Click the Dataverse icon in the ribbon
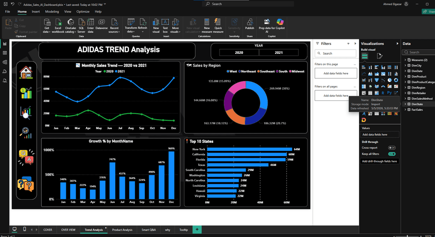This screenshot has width=435, height=237. [102, 24]
